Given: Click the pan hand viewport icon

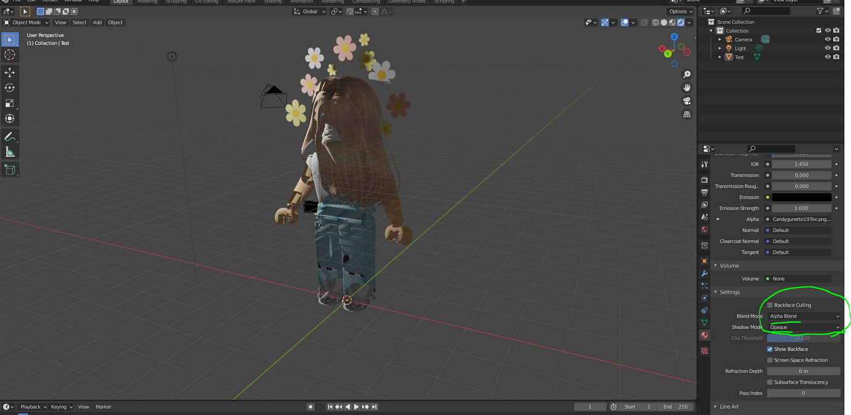Looking at the screenshot, I should point(686,87).
